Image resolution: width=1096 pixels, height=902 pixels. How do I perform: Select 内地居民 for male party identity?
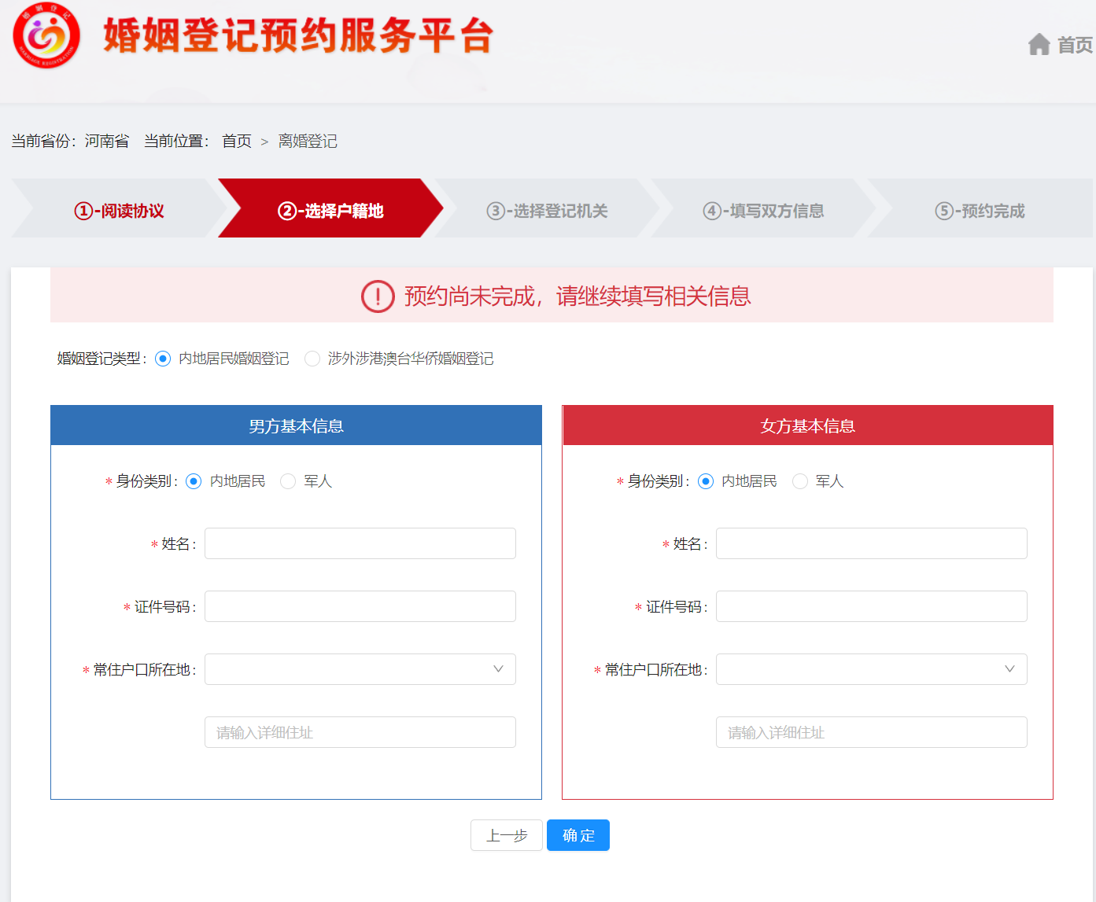pos(194,481)
